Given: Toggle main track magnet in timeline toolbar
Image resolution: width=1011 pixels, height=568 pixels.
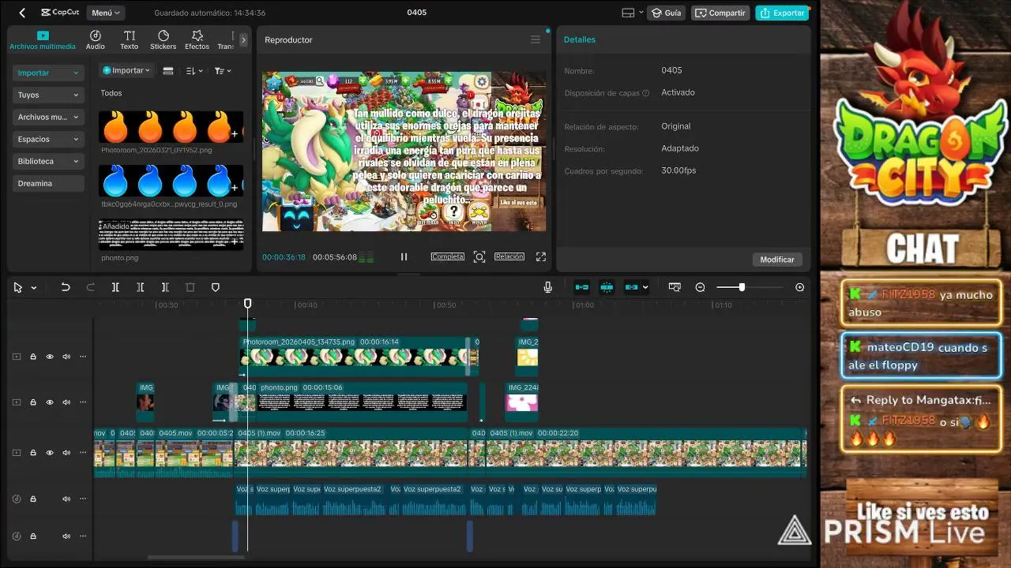Looking at the screenshot, I should [582, 288].
